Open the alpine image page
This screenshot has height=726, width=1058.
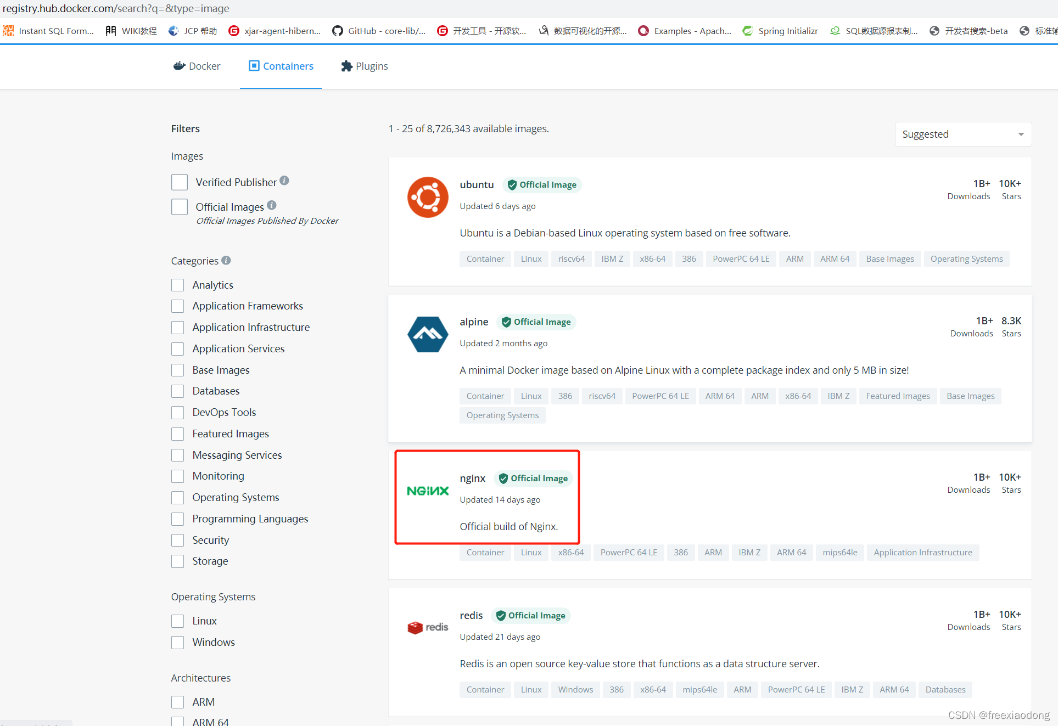pyautogui.click(x=474, y=322)
